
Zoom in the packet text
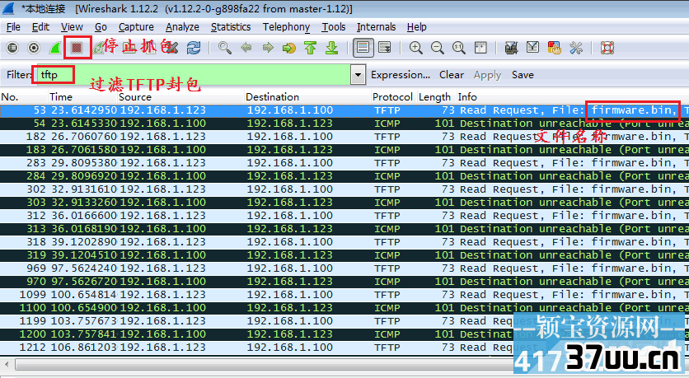[415, 48]
